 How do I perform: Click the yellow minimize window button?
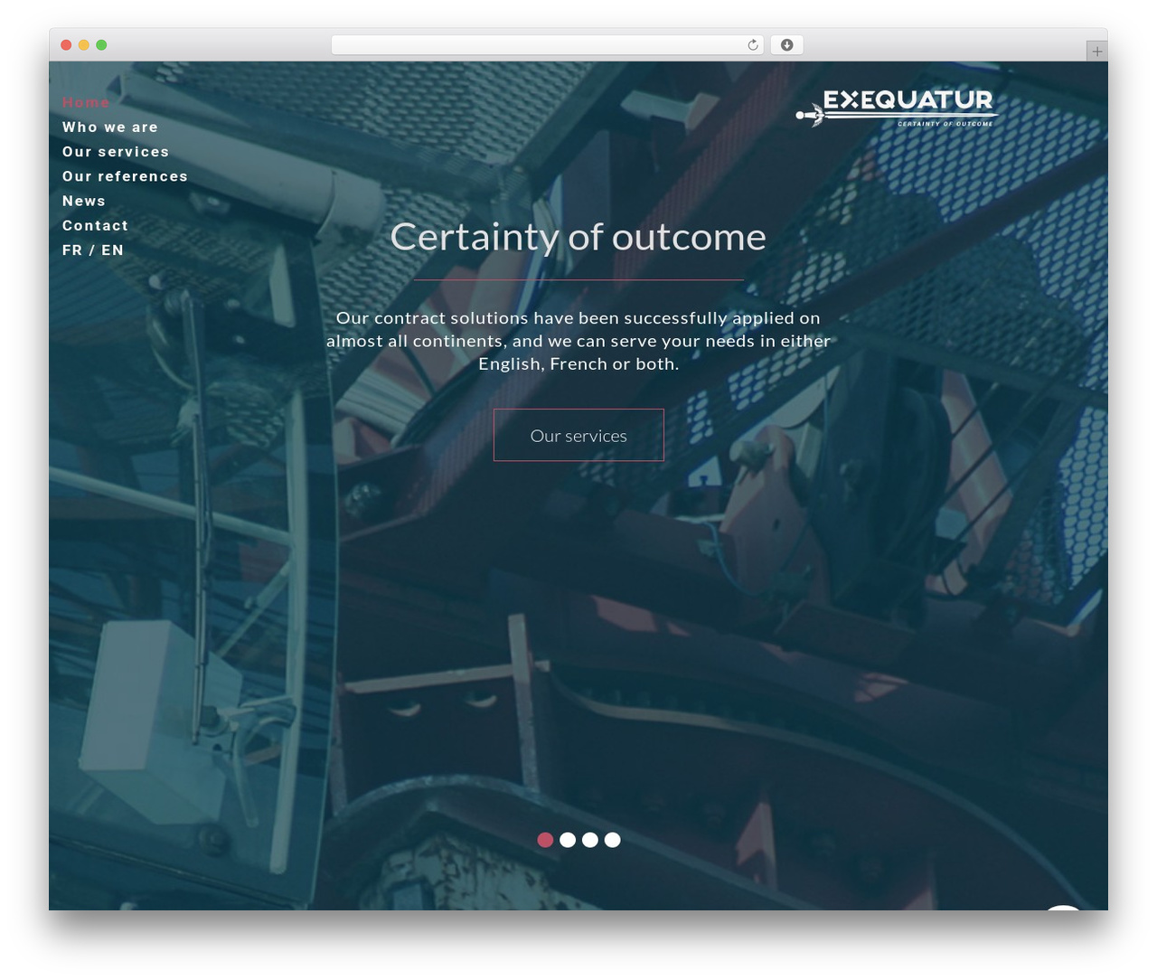(84, 45)
